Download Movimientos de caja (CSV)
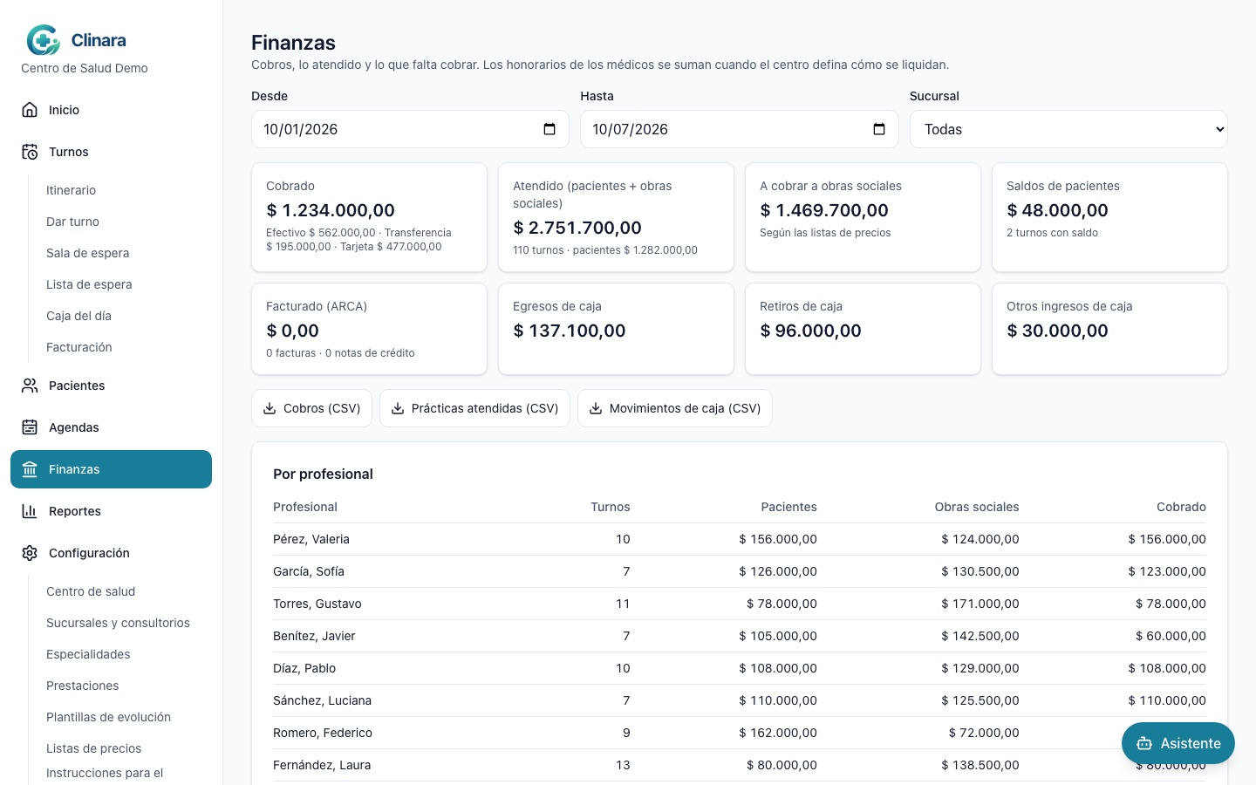1256x785 pixels. (675, 408)
